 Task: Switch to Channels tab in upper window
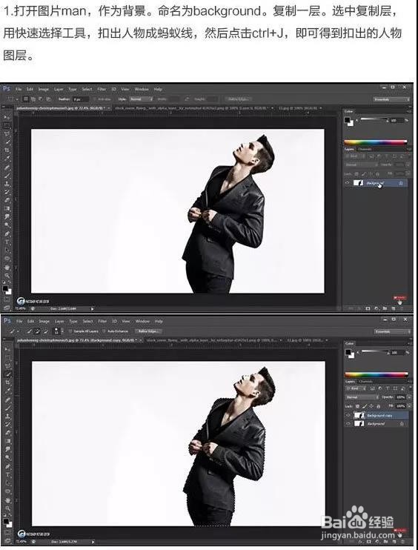coord(365,149)
